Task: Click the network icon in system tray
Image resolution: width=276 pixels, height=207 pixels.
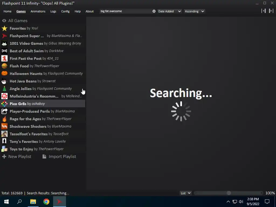Action: (235, 202)
